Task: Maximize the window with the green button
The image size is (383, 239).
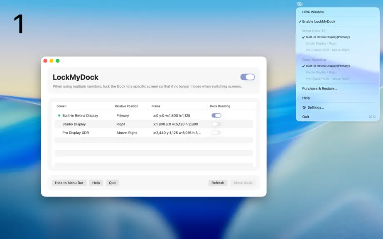Action: coord(58,61)
